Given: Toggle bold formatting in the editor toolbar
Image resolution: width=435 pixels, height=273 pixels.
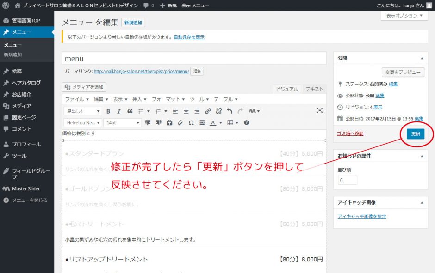Looking at the screenshot, I should [x=108, y=111].
